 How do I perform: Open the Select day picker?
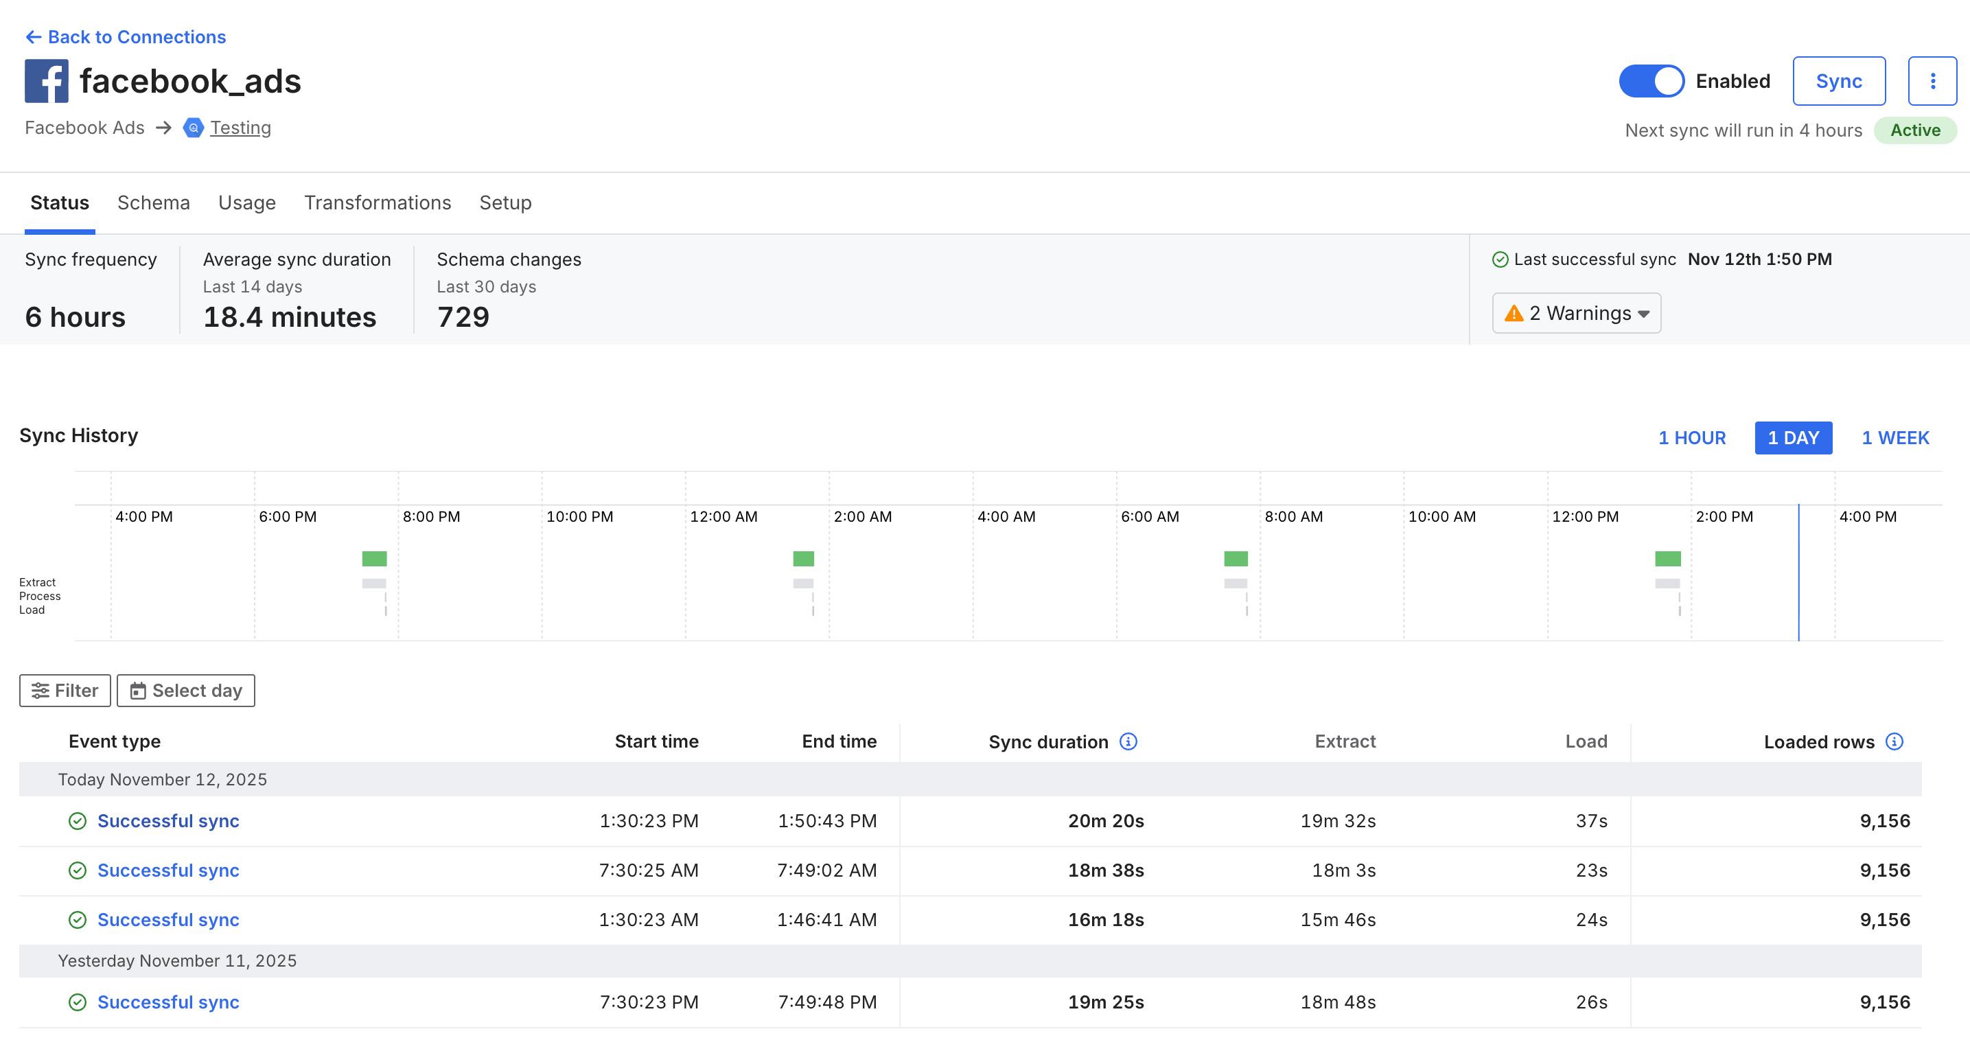tap(186, 691)
